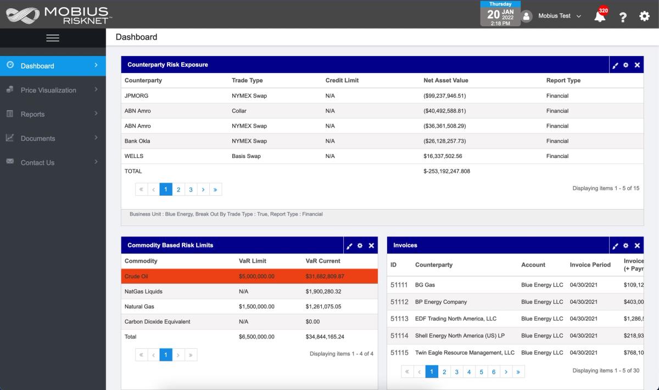This screenshot has height=390, width=659.
Task: Go to page 3 of Counterparty Risk Exposure
Action: [x=191, y=189]
